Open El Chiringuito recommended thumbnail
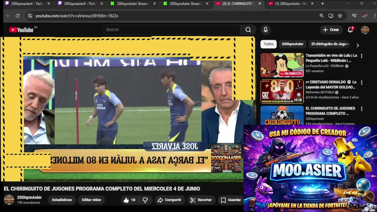This screenshot has width=377, height=212. click(282, 115)
